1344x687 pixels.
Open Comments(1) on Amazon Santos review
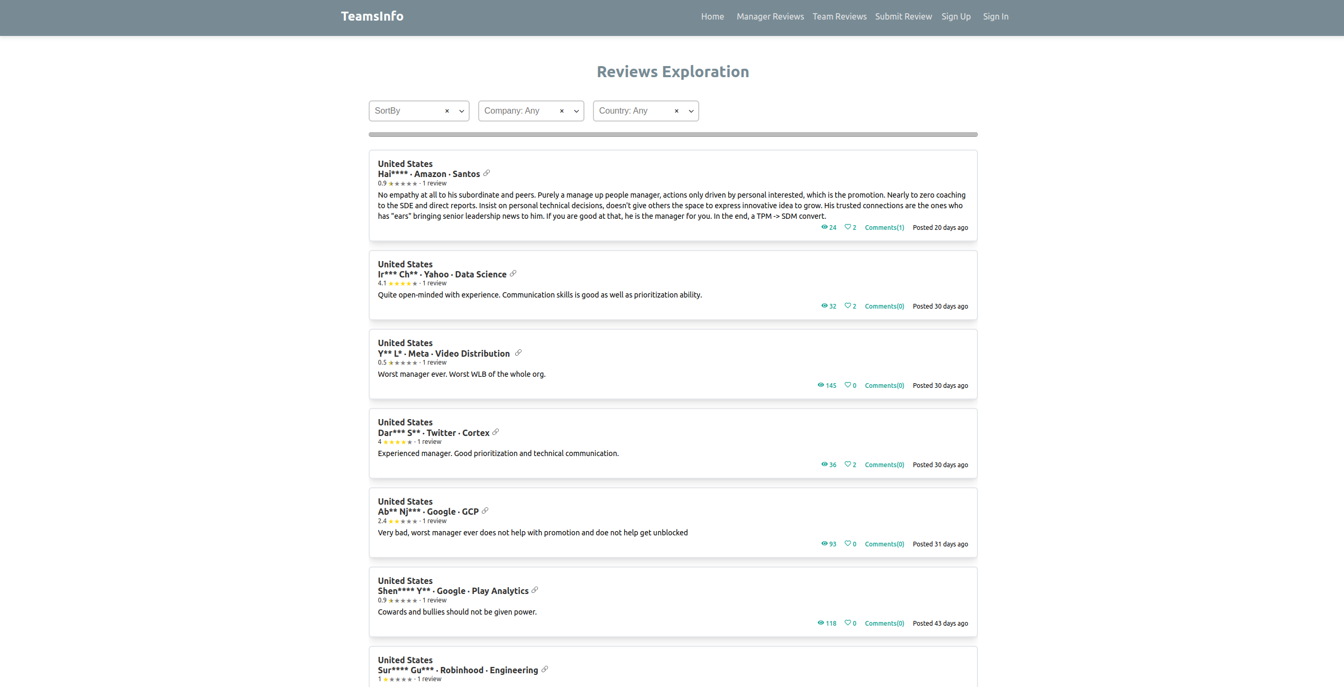(x=884, y=228)
